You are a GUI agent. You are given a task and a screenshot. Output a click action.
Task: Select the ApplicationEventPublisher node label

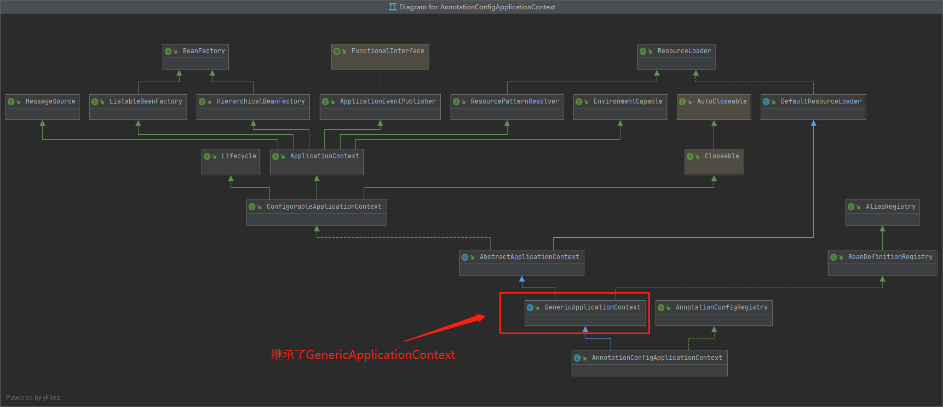click(388, 101)
